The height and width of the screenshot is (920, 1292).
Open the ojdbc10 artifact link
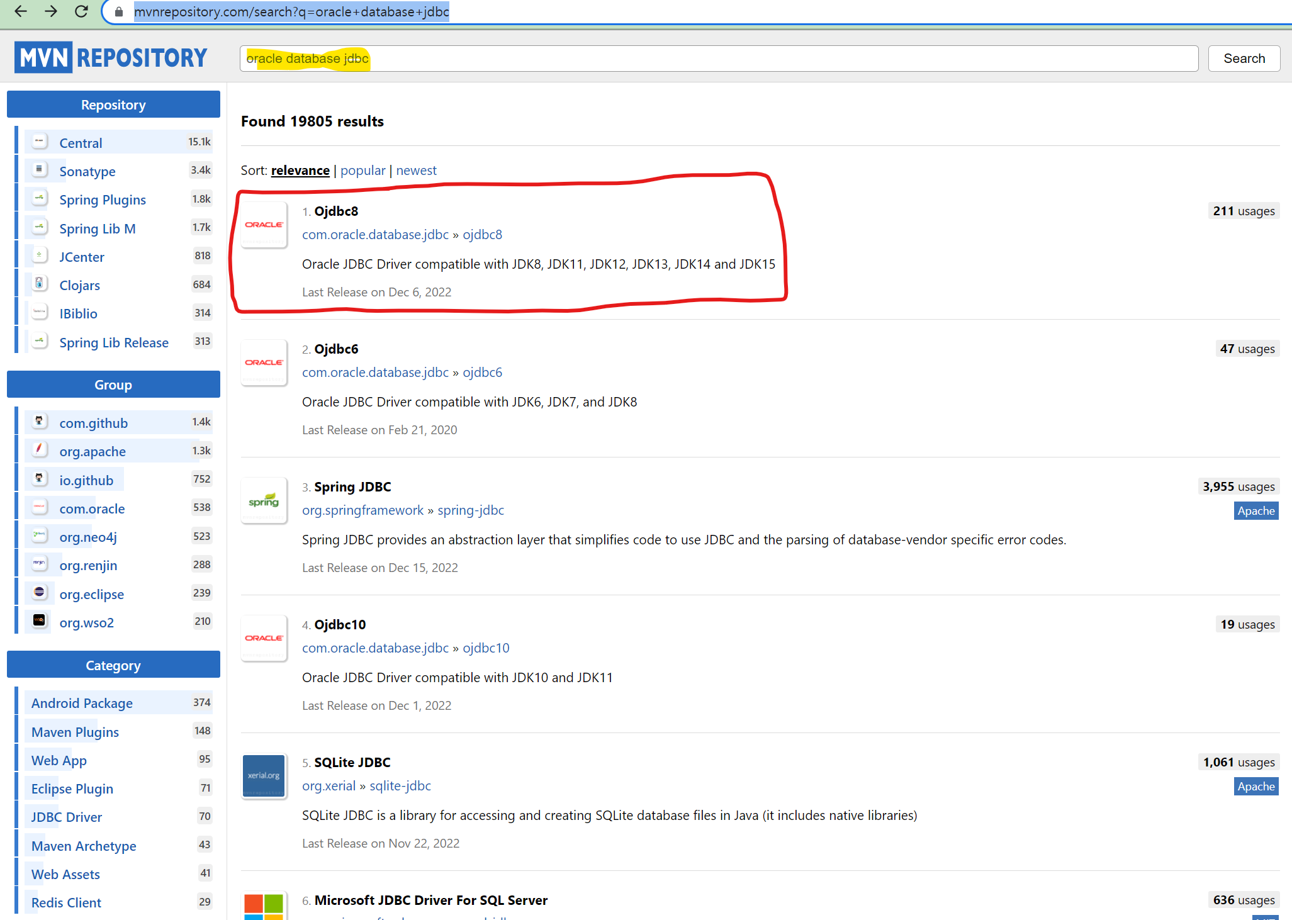click(486, 648)
